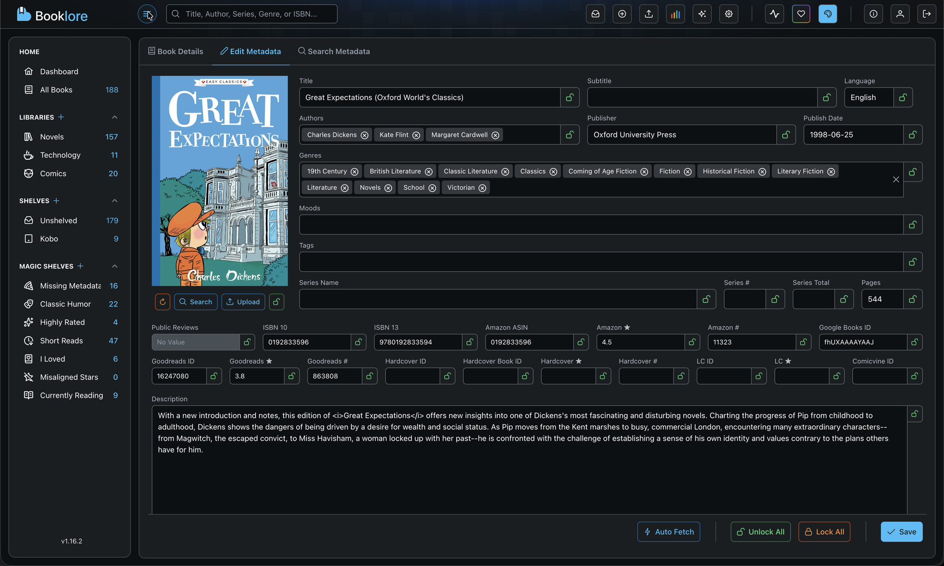Click the Save button

pyautogui.click(x=902, y=531)
